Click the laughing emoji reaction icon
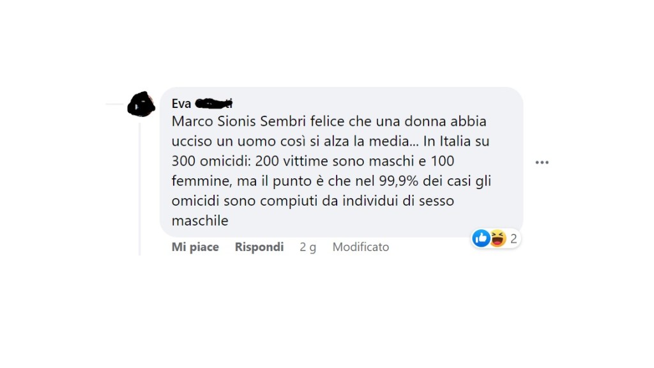 497,239
